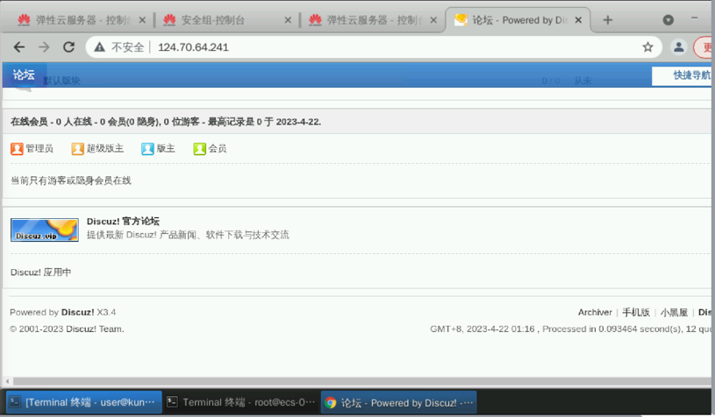
Task: Switch to first 弹性云服务器 tab
Action: (77, 20)
